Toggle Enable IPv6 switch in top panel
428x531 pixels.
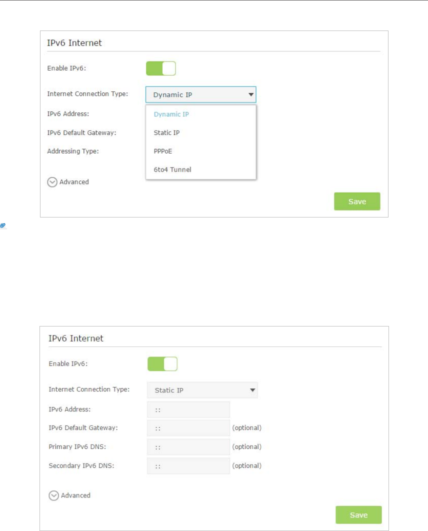161,68
